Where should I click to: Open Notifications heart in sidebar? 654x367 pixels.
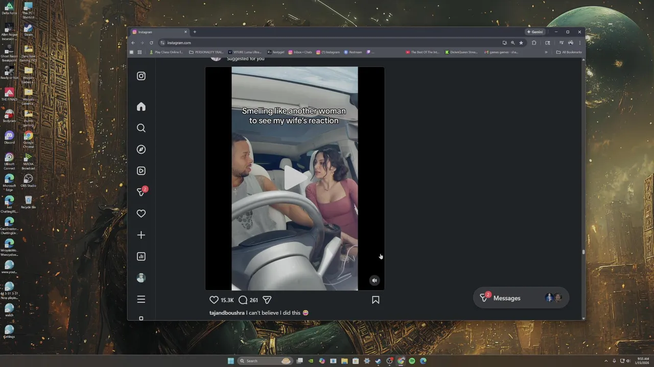click(x=141, y=214)
